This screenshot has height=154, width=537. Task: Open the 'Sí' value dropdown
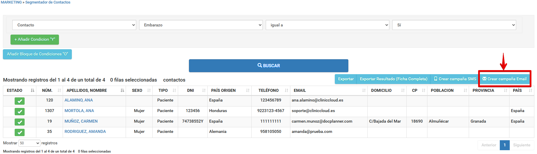(454, 25)
